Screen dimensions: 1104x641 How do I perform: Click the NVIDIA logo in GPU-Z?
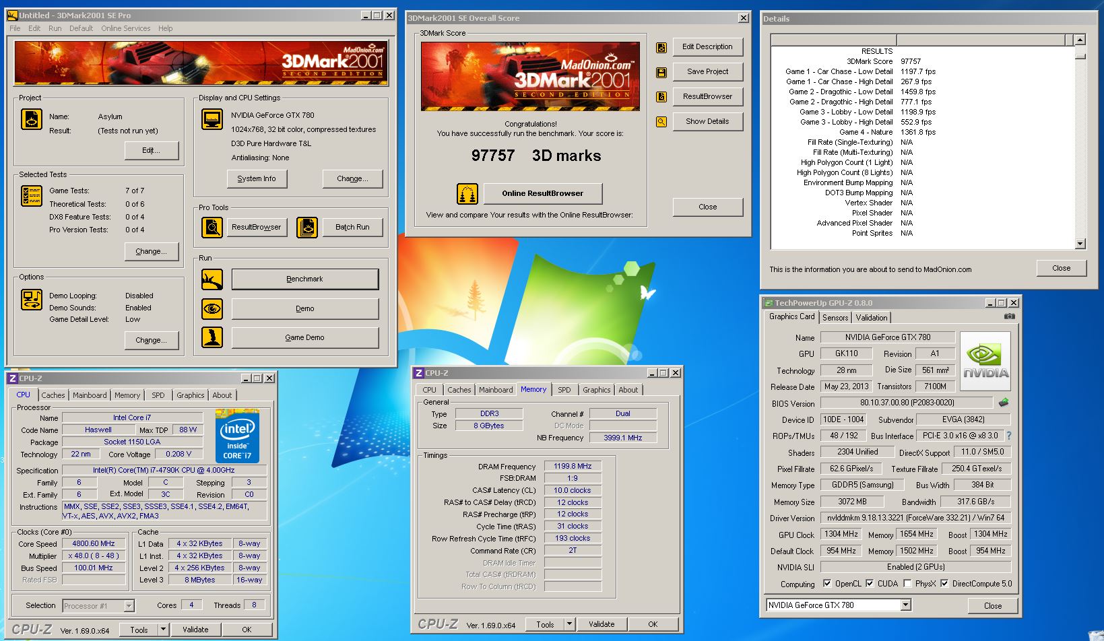(985, 361)
